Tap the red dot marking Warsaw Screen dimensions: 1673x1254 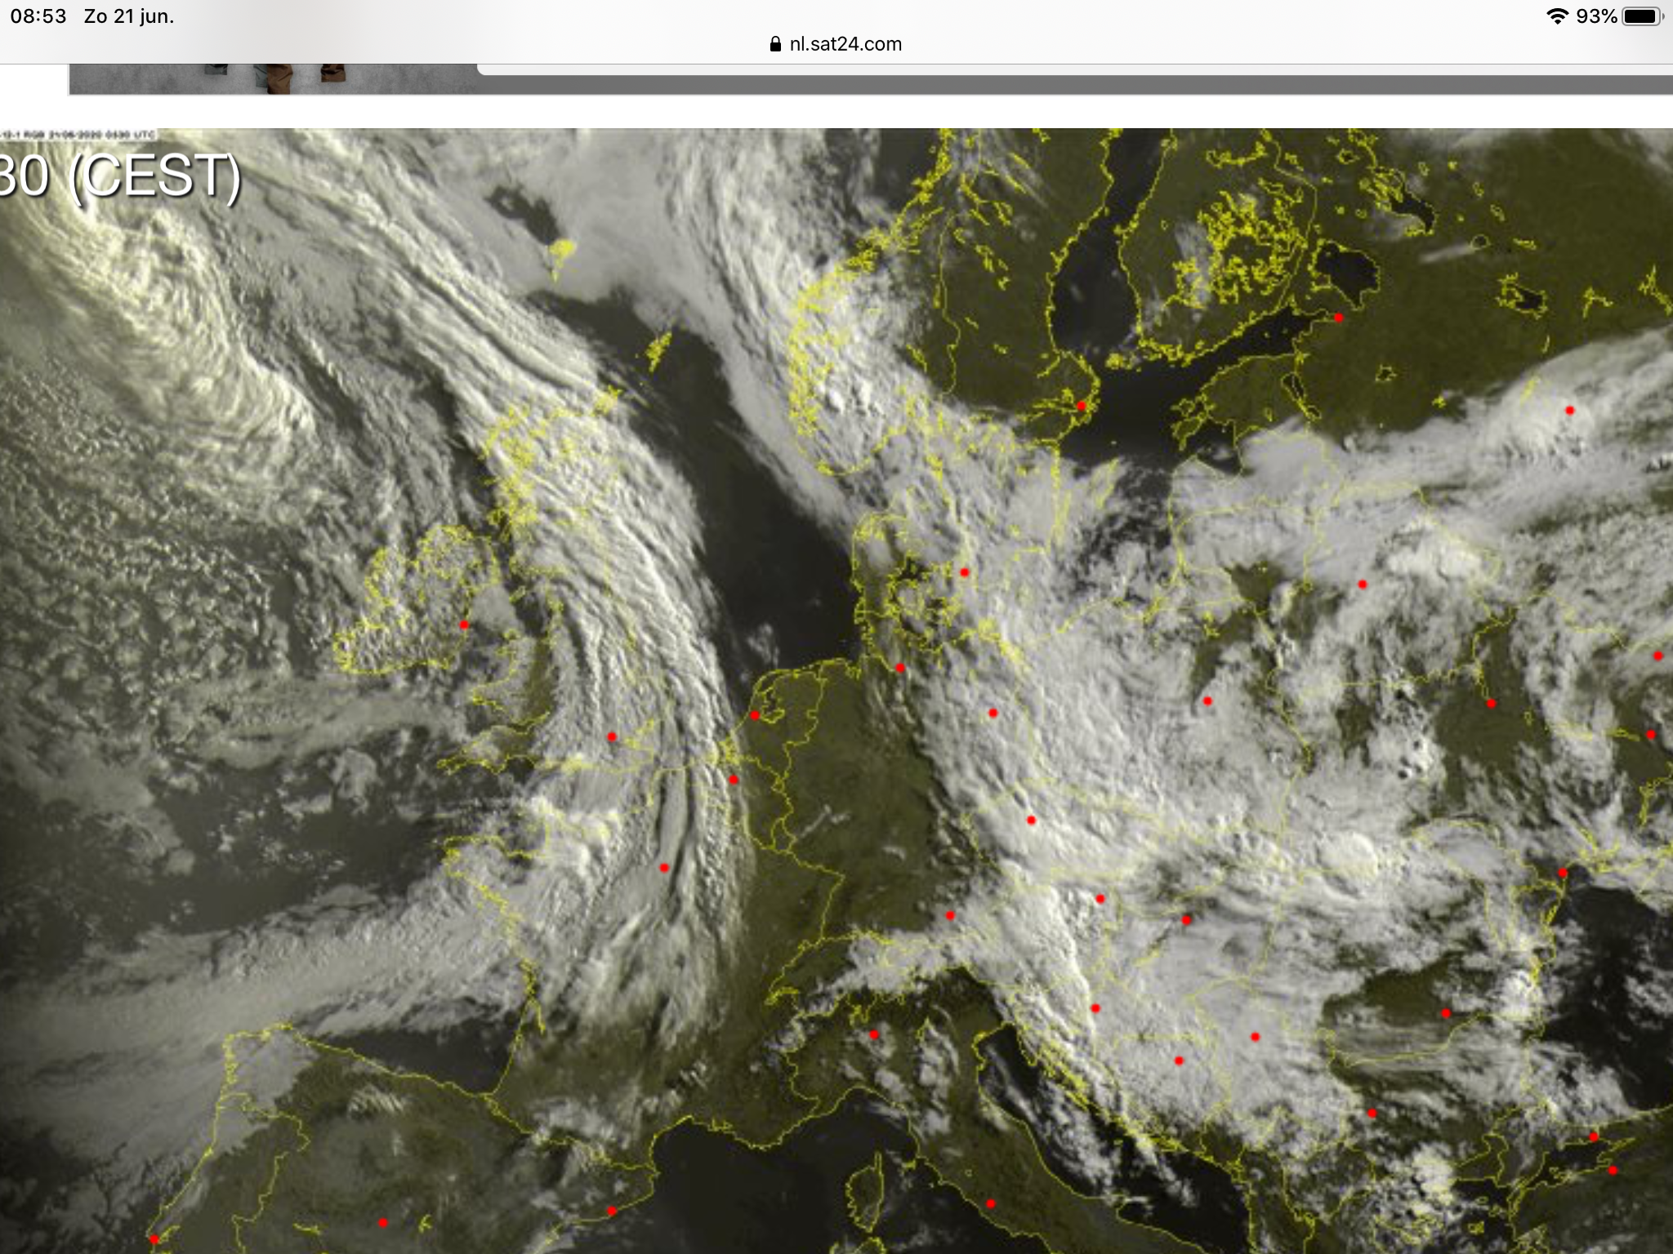click(x=1207, y=700)
